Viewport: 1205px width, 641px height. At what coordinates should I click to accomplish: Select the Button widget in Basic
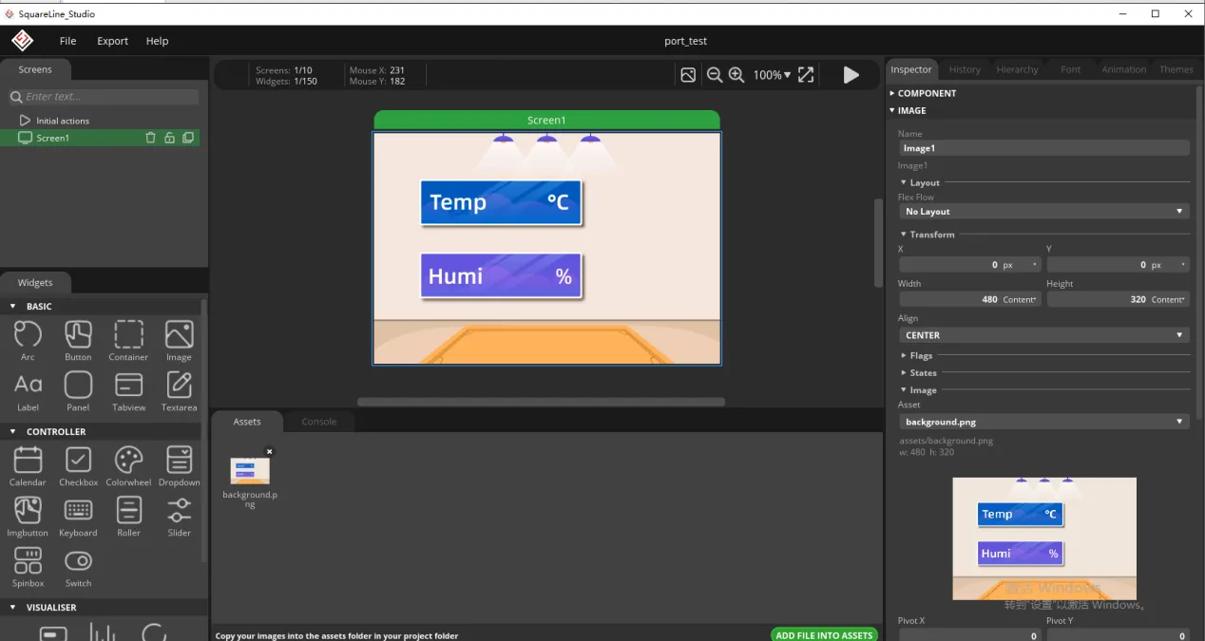tap(78, 335)
